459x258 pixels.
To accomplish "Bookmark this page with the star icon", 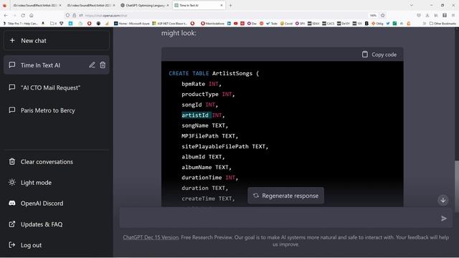I will pyautogui.click(x=382, y=15).
